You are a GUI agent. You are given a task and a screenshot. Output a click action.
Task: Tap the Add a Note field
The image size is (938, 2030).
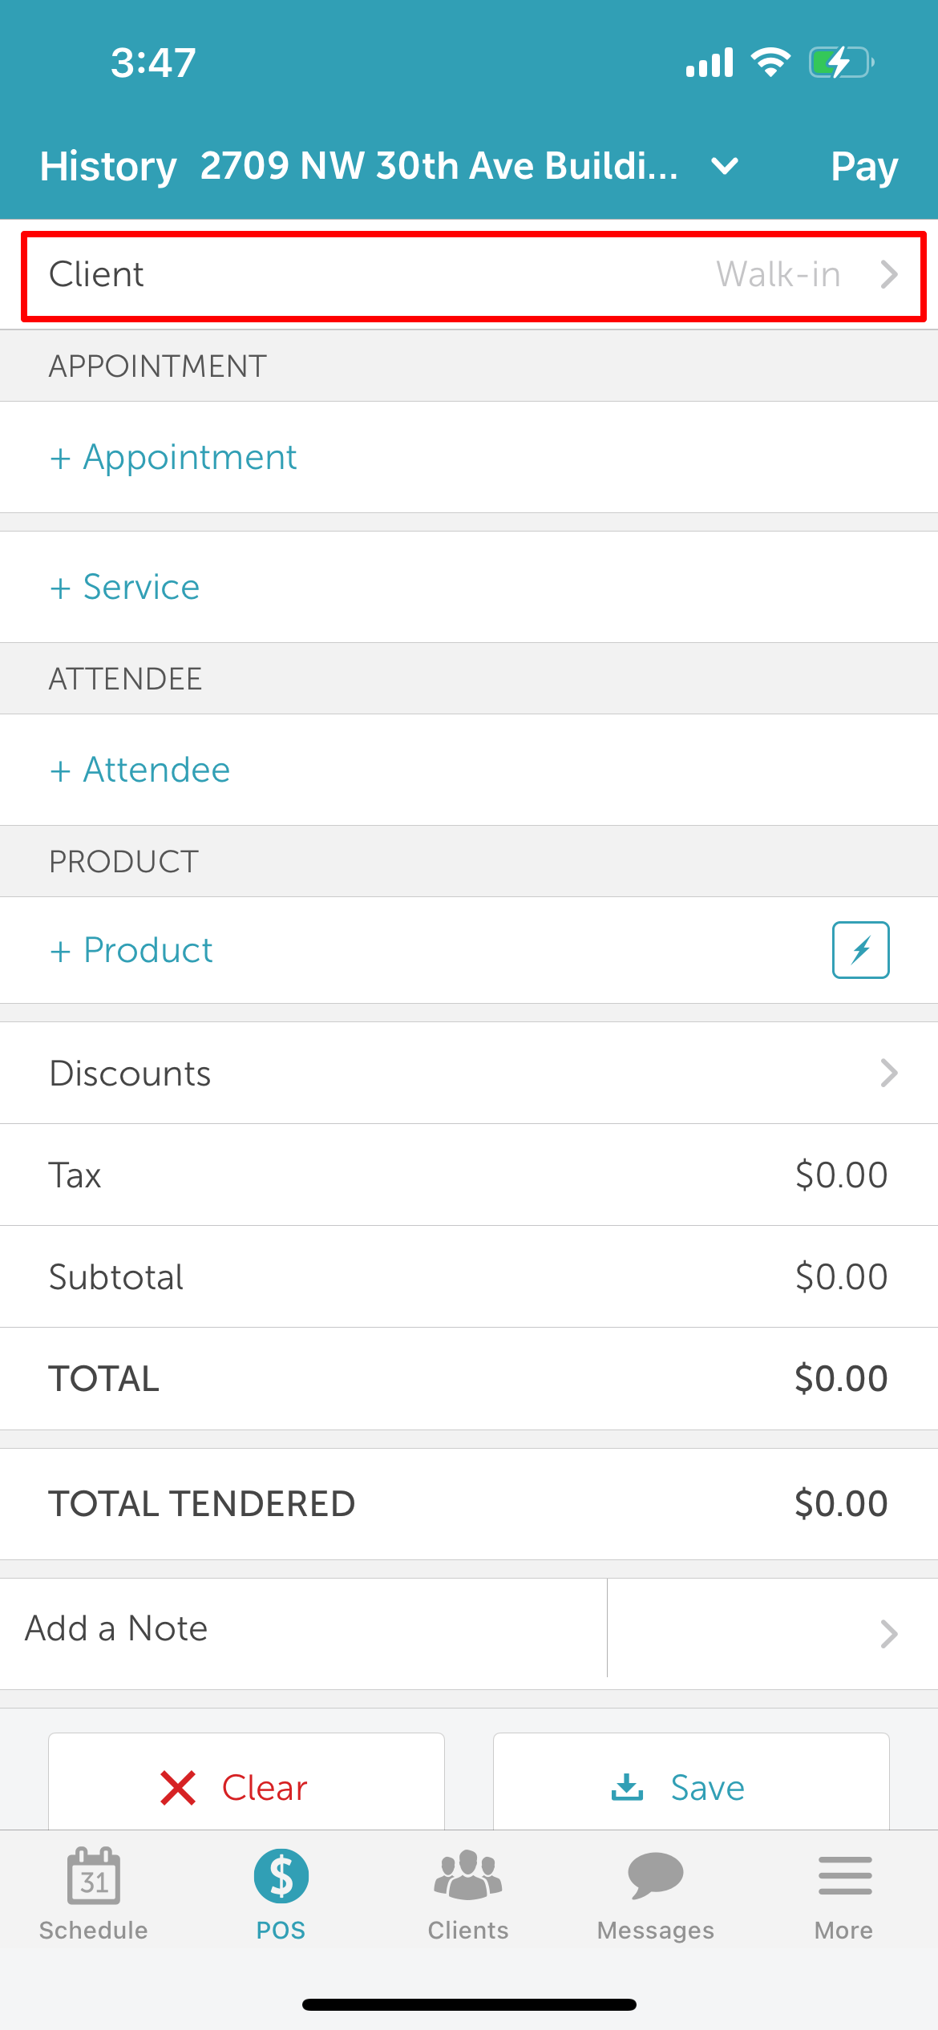(x=303, y=1628)
